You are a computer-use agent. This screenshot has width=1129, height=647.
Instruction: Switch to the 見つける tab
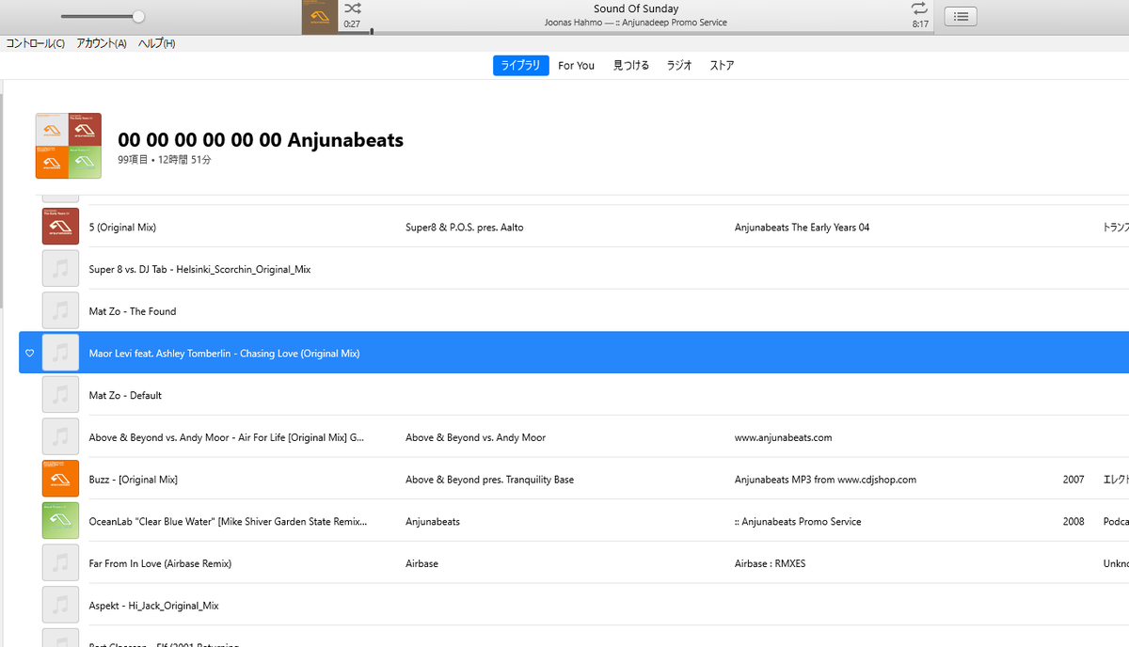pyautogui.click(x=631, y=65)
